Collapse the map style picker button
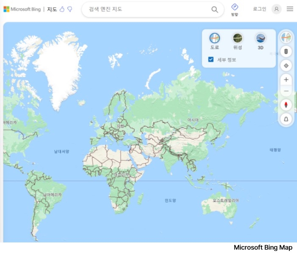297x253 pixels. [286, 38]
